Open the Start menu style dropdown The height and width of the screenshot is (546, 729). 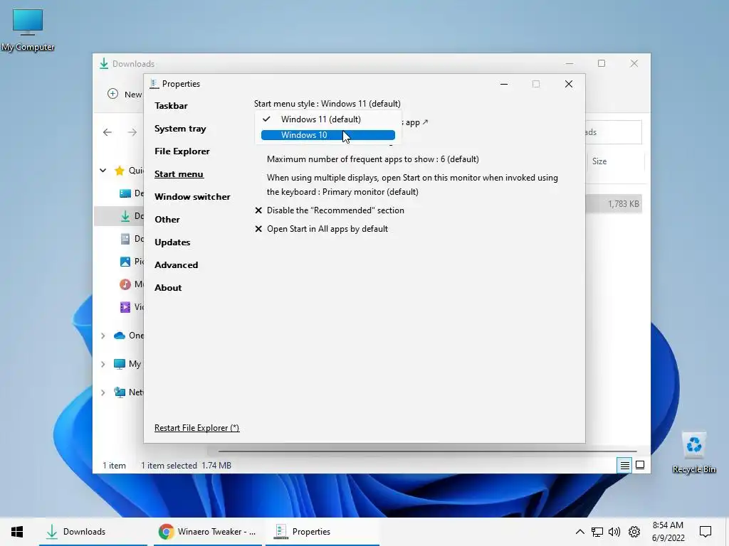coord(327,104)
